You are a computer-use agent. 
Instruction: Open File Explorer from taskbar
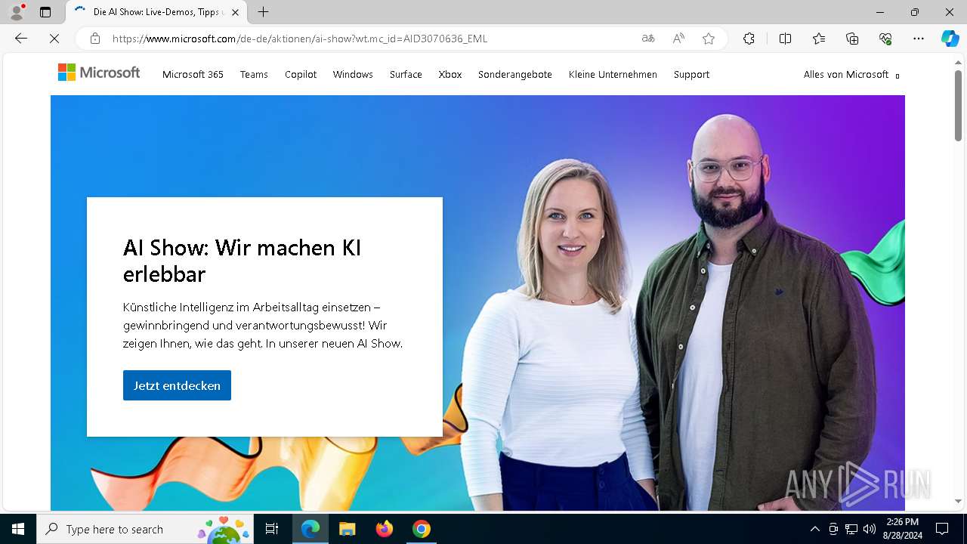click(347, 529)
